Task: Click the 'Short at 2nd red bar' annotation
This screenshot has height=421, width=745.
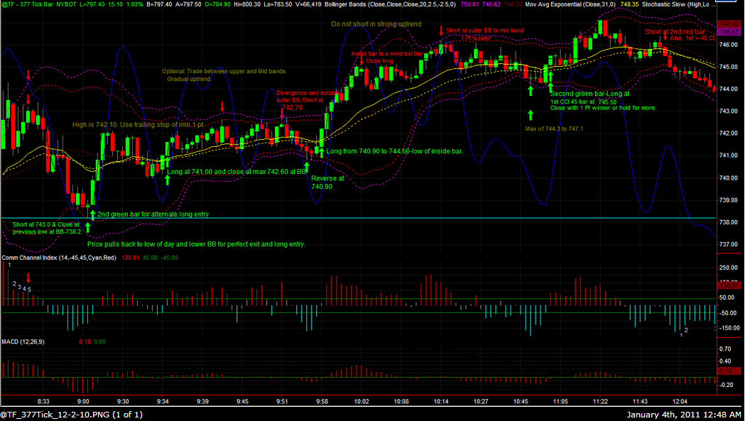Action: coord(675,32)
